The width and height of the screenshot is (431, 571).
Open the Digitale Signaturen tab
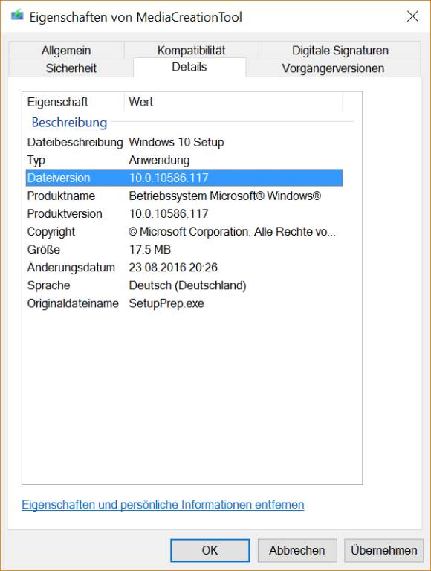340,51
